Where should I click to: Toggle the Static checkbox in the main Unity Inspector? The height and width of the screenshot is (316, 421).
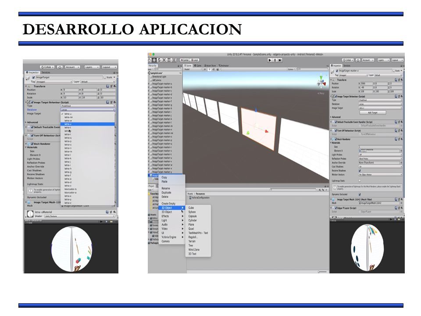pos(394,71)
